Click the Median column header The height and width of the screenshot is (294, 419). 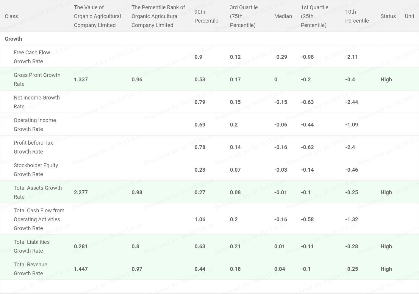pos(283,16)
